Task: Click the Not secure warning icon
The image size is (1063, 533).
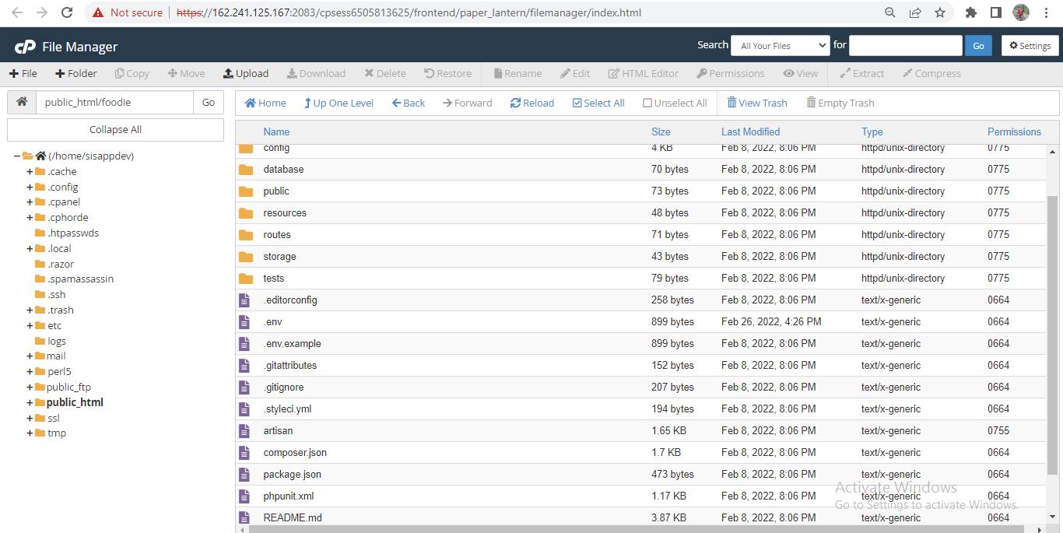Action: [97, 12]
